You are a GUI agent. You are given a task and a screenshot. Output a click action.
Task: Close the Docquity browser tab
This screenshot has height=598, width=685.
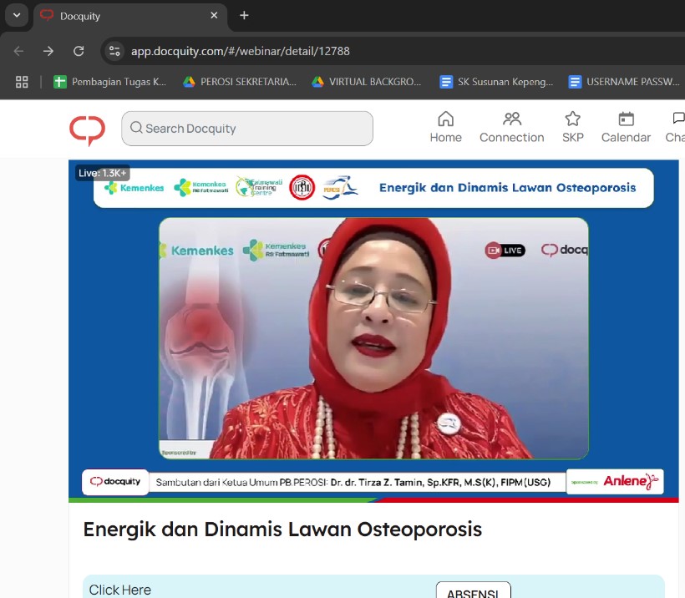point(214,15)
